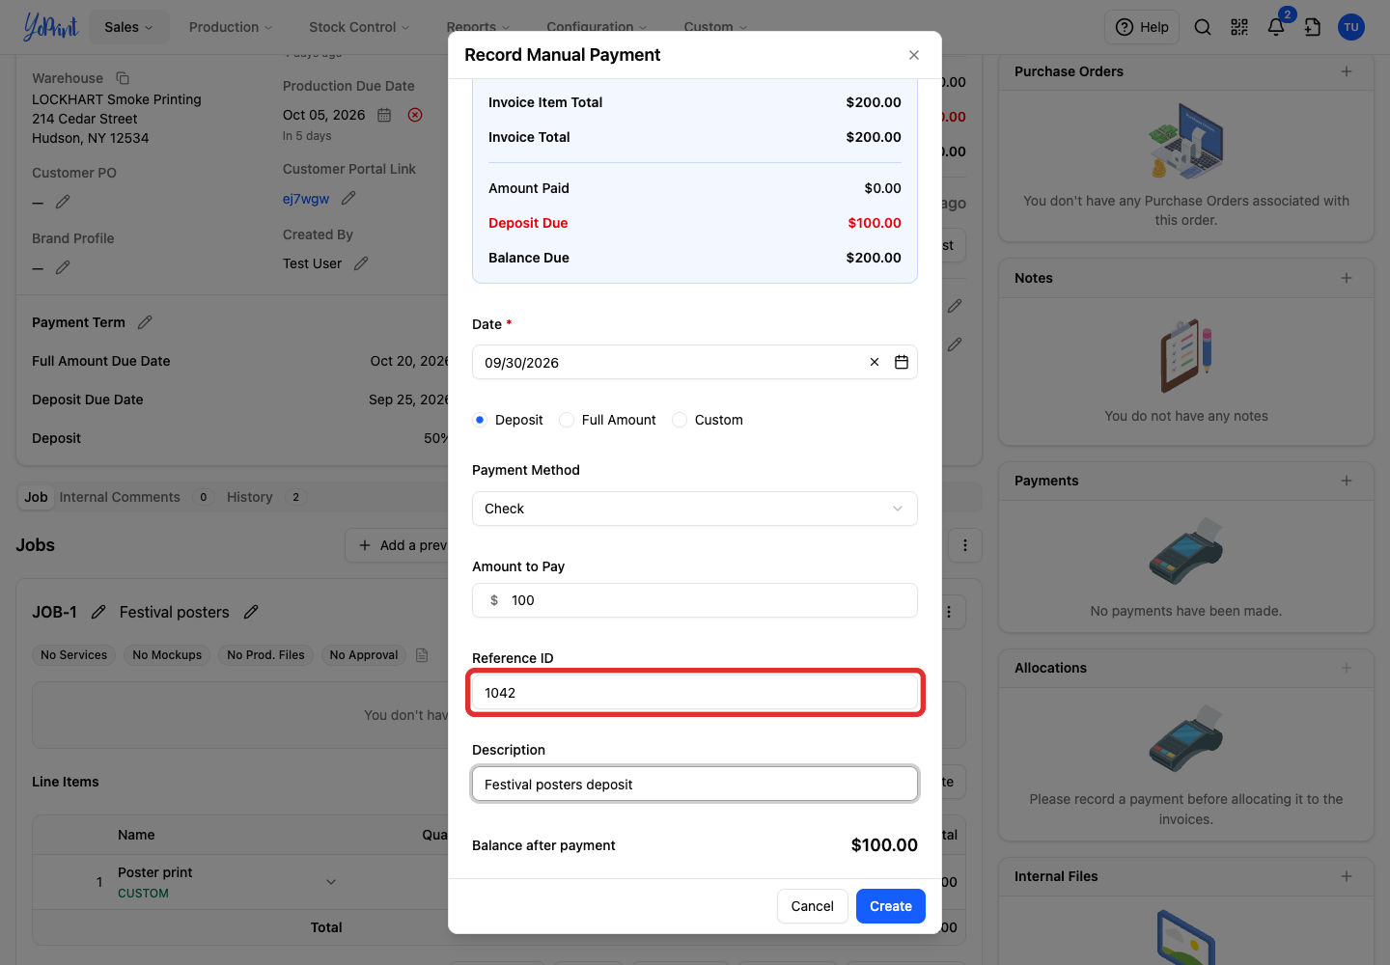
Task: Click the Cancel button
Action: pyautogui.click(x=813, y=906)
